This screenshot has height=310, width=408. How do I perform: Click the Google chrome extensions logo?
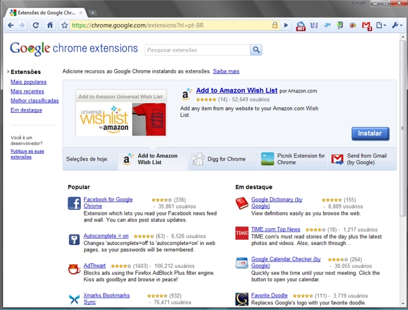click(74, 48)
